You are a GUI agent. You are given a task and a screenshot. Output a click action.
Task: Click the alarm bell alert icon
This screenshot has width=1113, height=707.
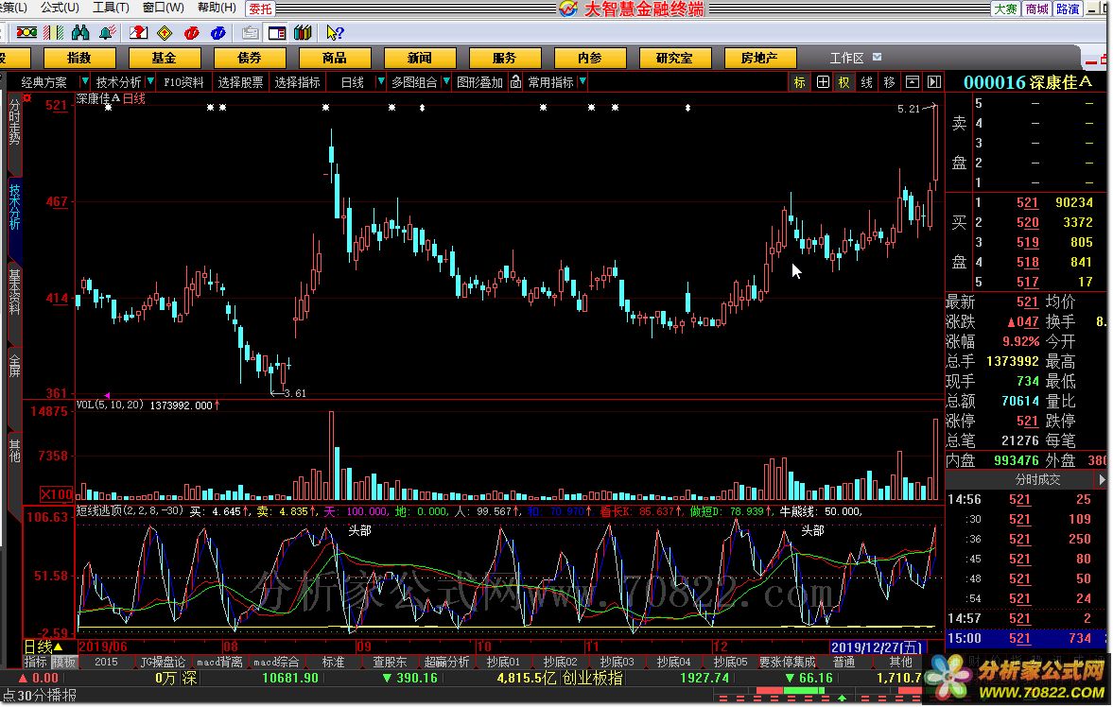[108, 33]
